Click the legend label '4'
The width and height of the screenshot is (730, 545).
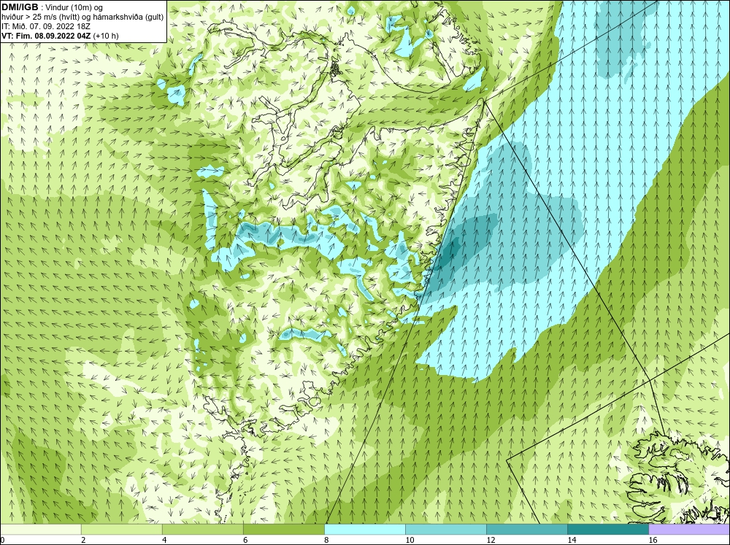tap(164, 540)
